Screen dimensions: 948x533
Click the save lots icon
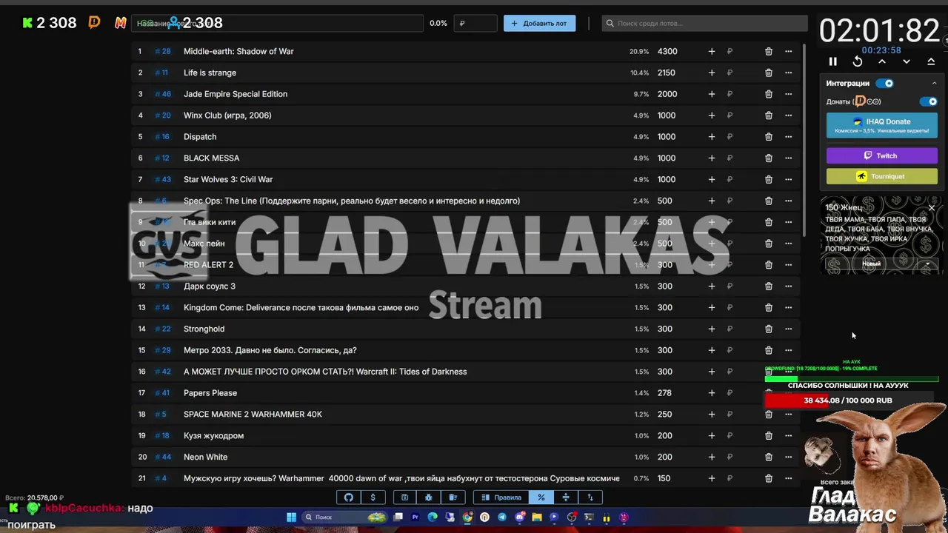tap(404, 497)
